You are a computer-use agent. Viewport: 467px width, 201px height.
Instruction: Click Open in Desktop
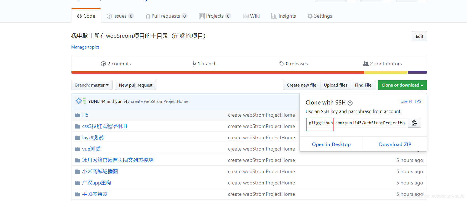[x=331, y=144]
